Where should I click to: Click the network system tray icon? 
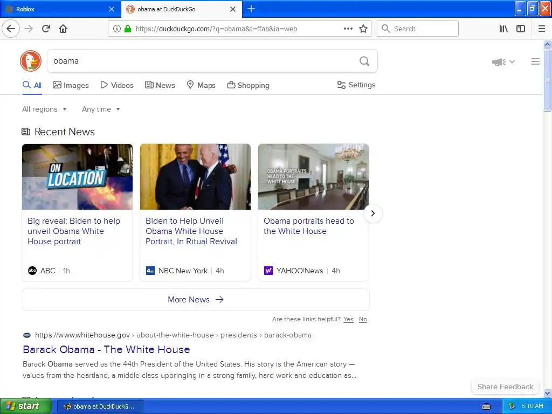click(x=512, y=406)
